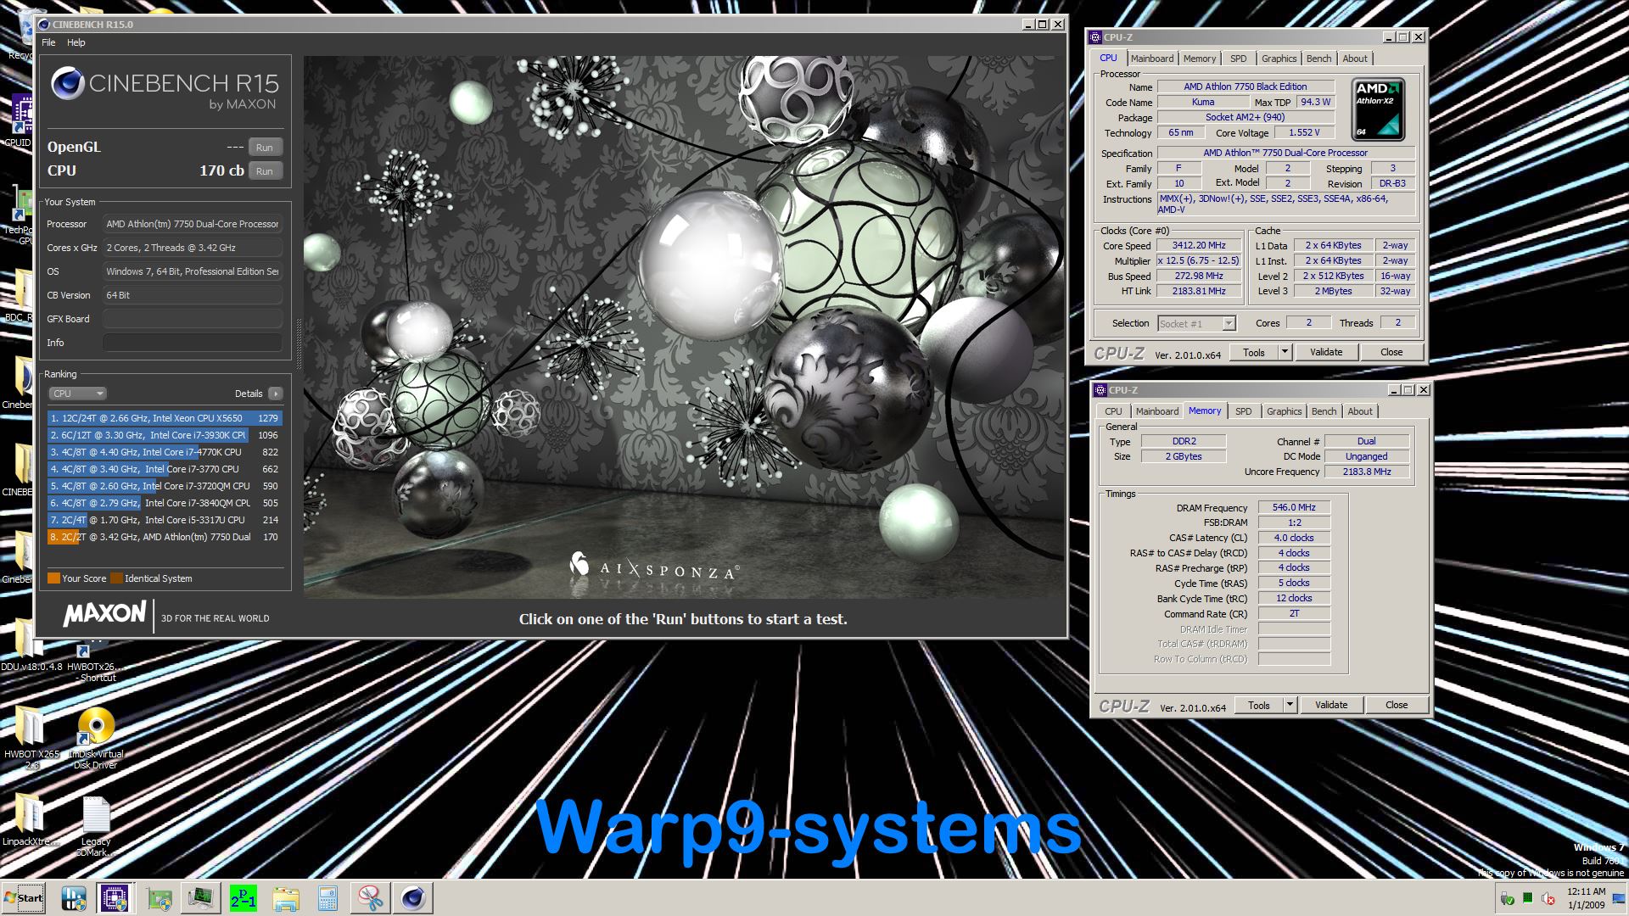
Task: Click Validate in top CPU-Z window
Action: pyautogui.click(x=1326, y=353)
